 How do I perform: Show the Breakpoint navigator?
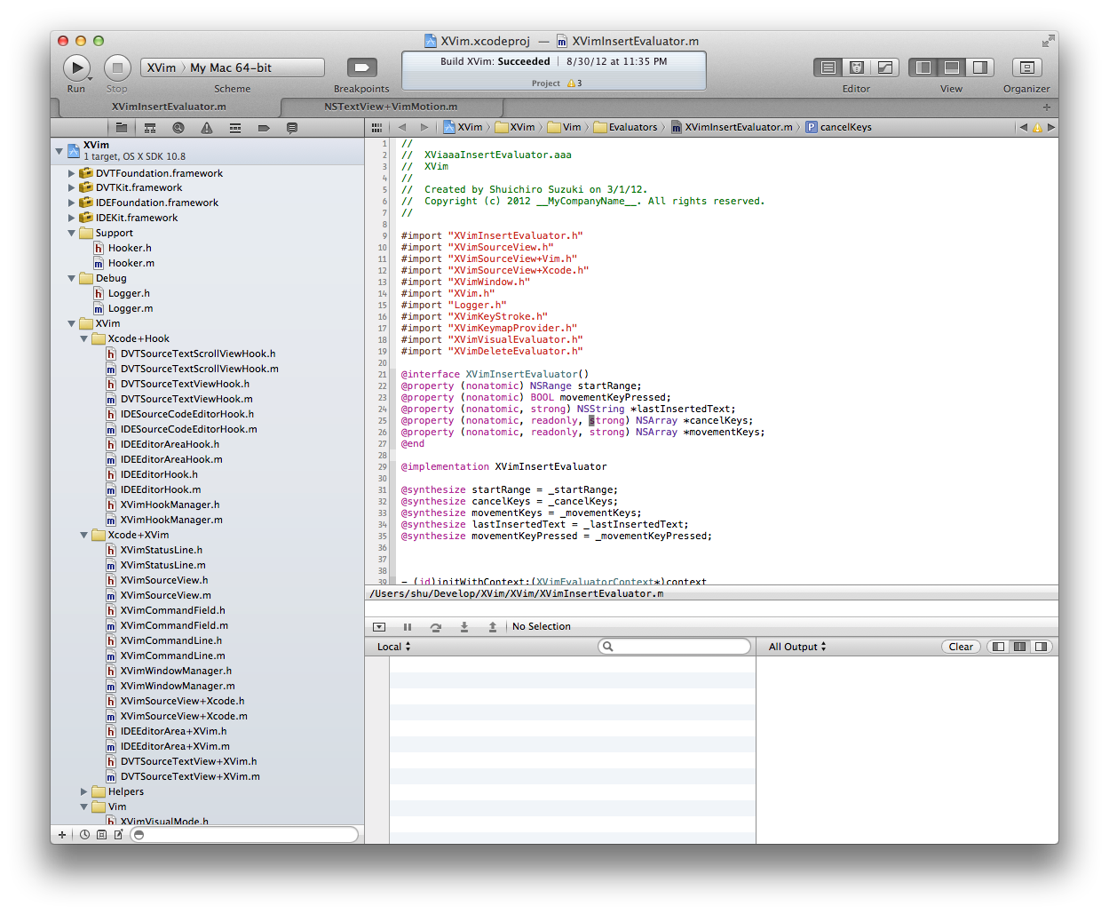pyautogui.click(x=264, y=128)
